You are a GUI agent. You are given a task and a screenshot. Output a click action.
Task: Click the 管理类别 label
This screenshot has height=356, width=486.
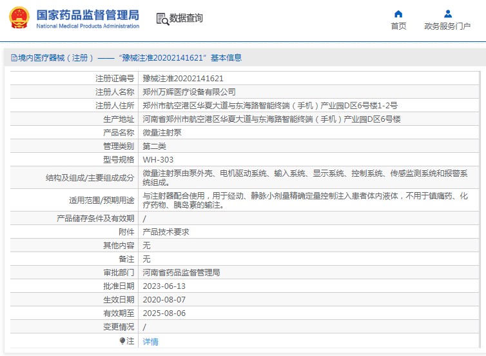119,146
